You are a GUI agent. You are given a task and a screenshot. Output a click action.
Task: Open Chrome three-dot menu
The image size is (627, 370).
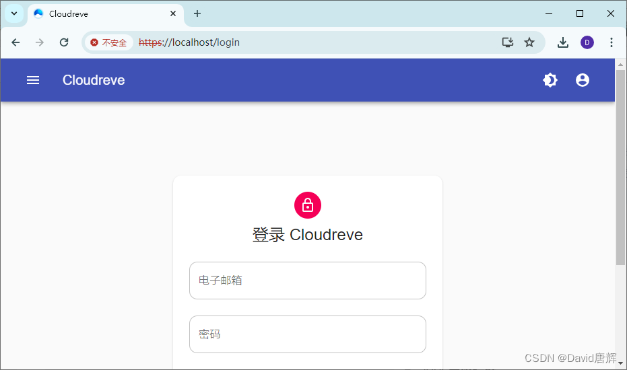[612, 42]
